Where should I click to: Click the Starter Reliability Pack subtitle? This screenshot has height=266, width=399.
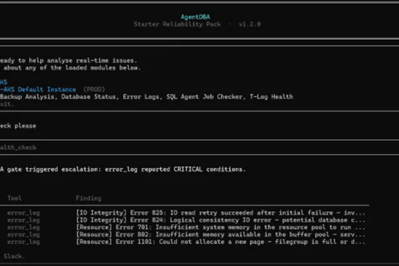(177, 24)
